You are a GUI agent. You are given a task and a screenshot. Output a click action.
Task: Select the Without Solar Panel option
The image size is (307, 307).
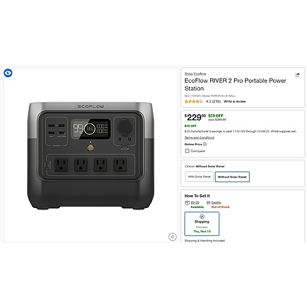click(232, 177)
